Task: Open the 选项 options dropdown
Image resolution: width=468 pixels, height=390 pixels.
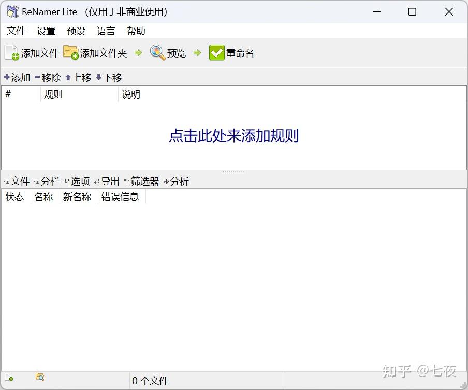Action: tap(77, 181)
